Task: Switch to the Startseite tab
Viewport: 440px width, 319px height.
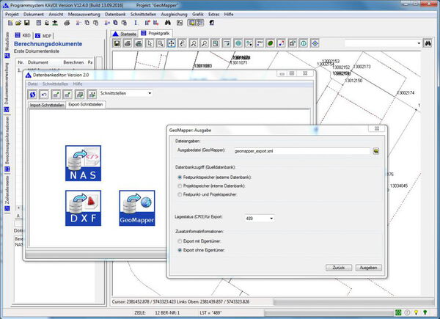Action: 126,33
